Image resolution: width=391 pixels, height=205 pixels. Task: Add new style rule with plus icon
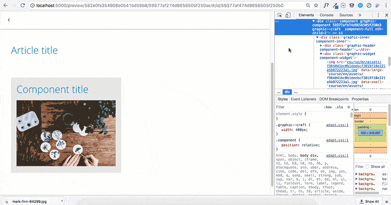click(x=348, y=107)
